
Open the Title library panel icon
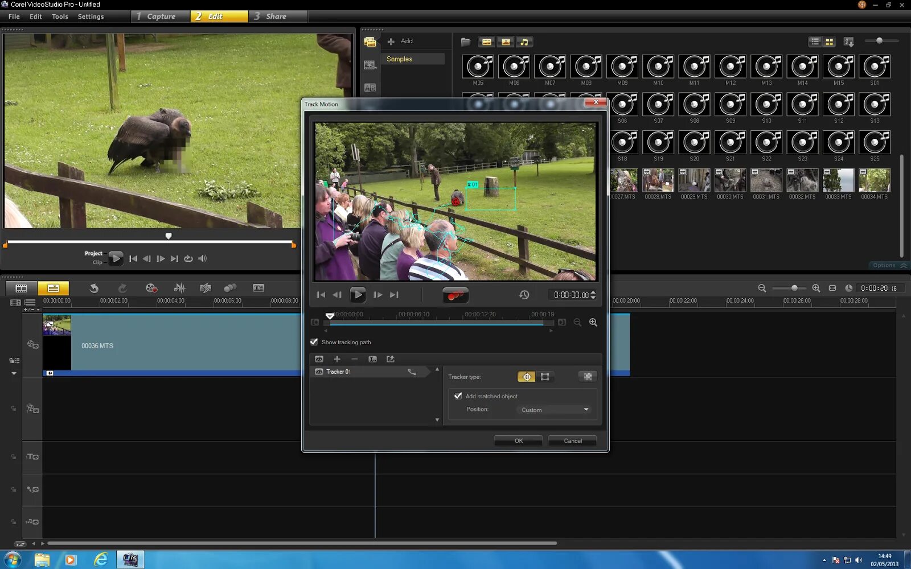click(370, 88)
